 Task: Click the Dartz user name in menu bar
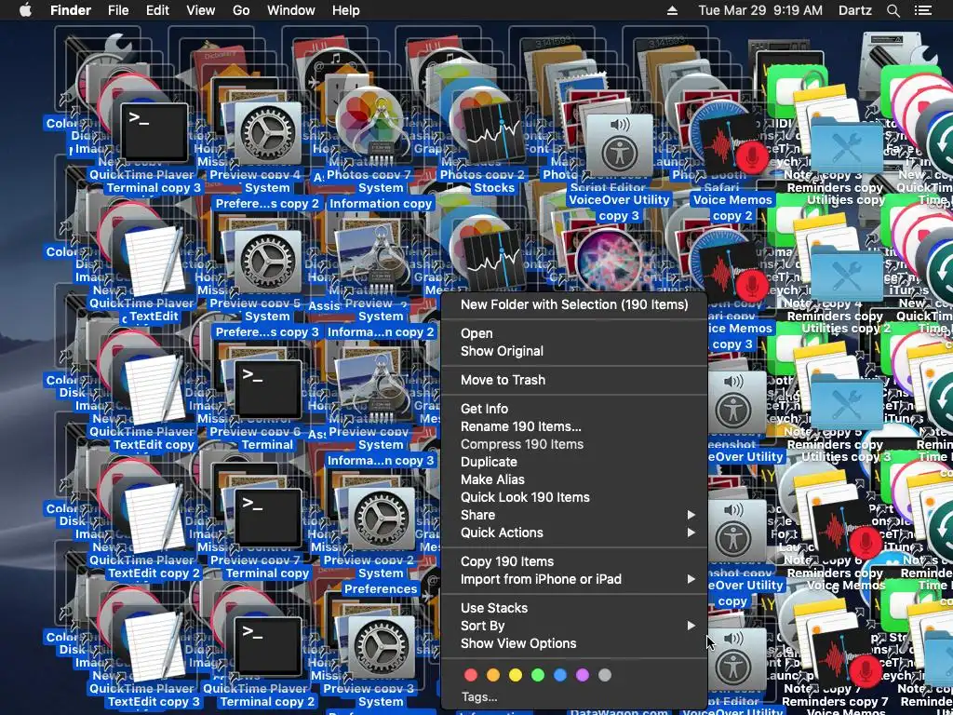853,10
